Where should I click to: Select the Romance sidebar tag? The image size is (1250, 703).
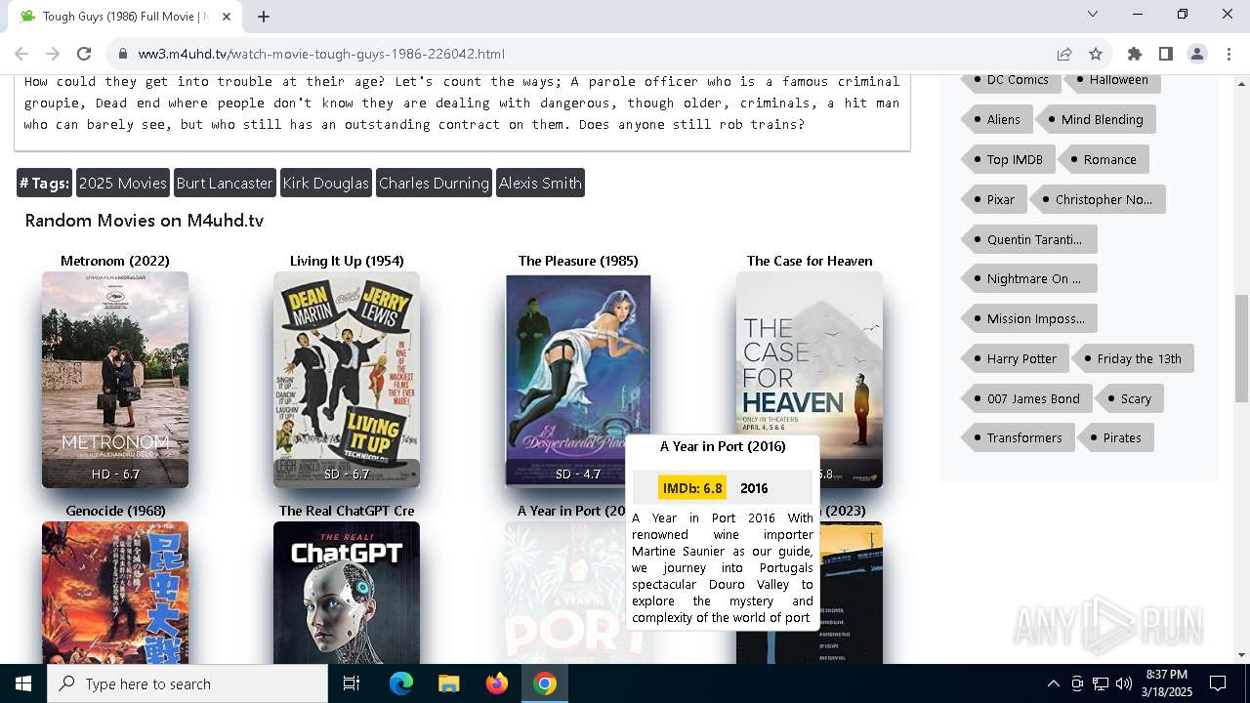pyautogui.click(x=1104, y=160)
